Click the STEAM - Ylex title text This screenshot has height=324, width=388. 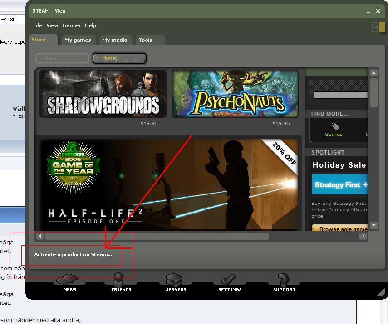tap(49, 11)
